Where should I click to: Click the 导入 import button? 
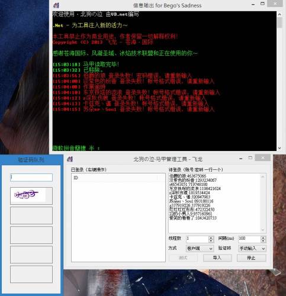coord(217,258)
